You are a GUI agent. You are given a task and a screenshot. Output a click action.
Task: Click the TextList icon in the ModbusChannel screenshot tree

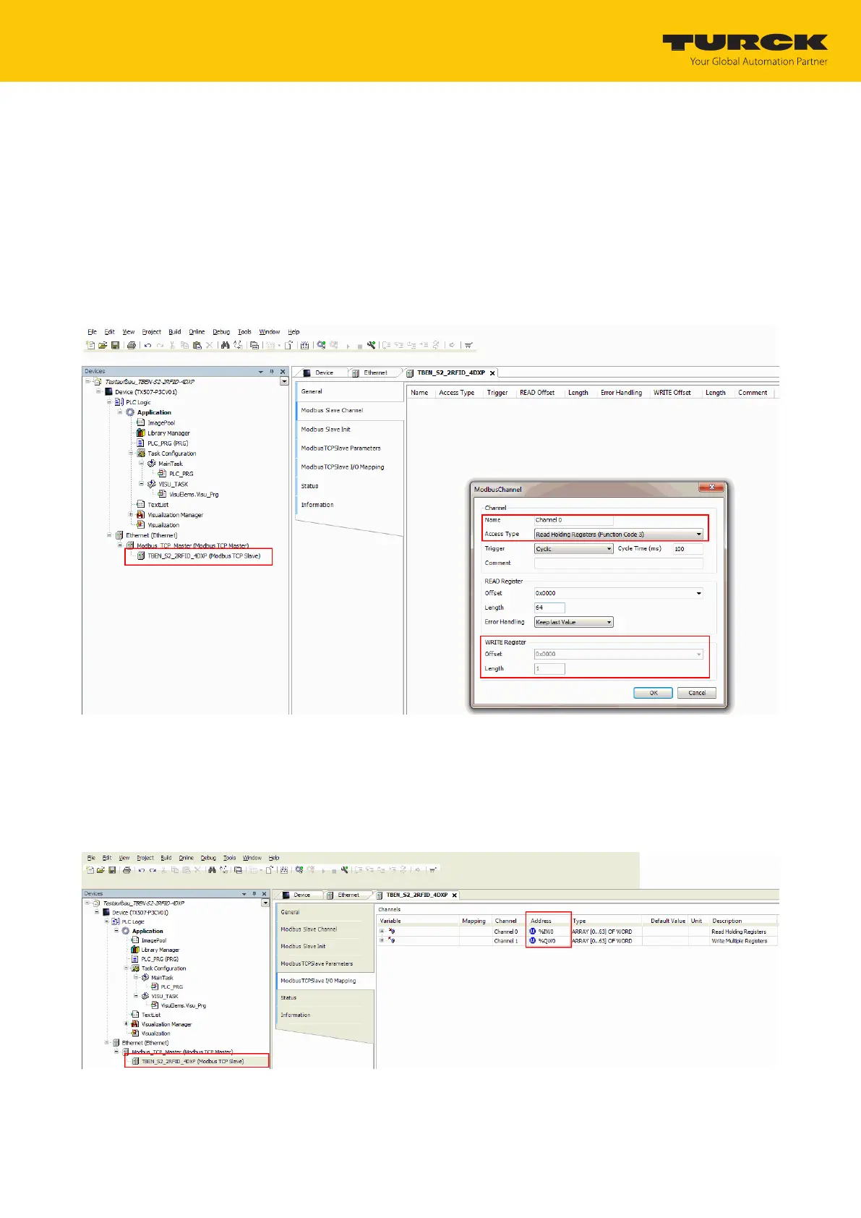click(141, 505)
